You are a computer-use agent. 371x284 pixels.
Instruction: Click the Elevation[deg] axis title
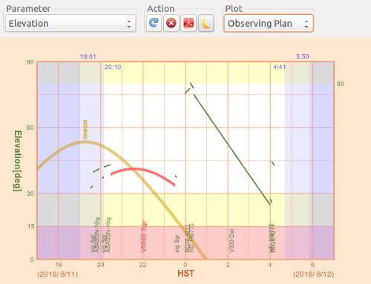tap(18, 161)
